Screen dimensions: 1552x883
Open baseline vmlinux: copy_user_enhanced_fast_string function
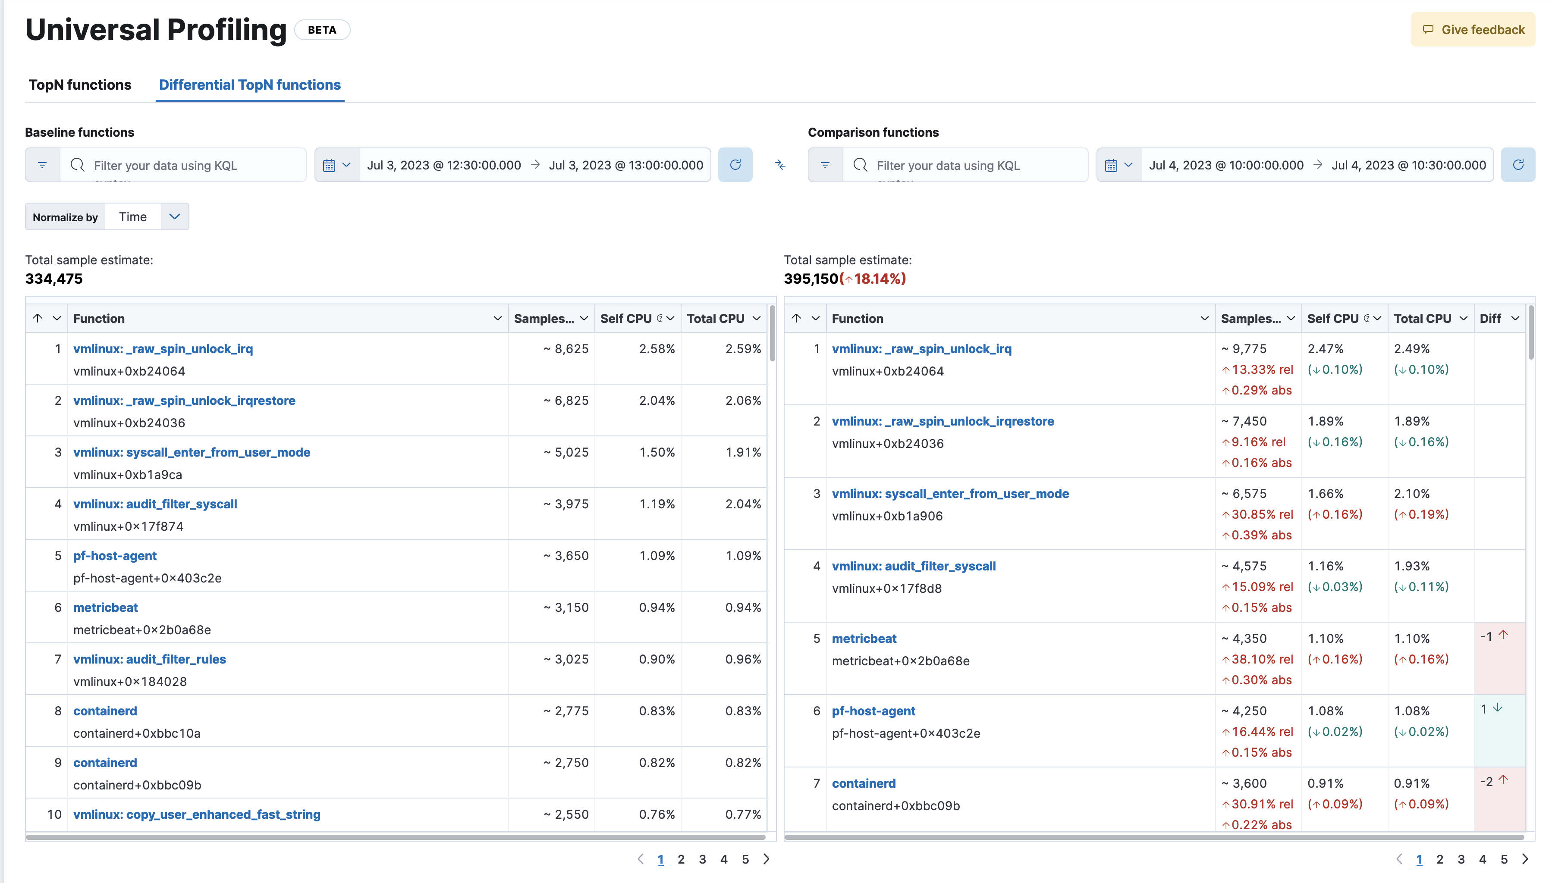(x=197, y=814)
